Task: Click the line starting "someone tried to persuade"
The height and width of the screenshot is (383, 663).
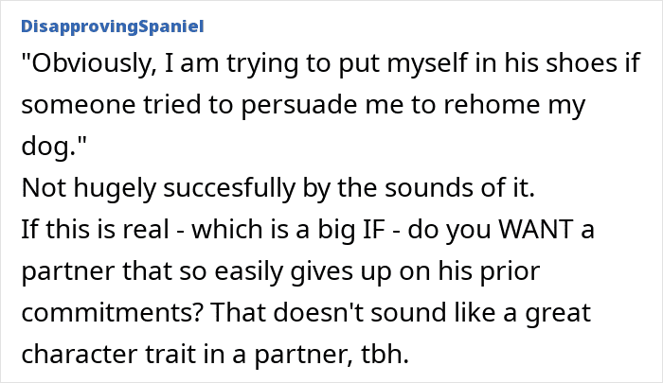Action: (303, 104)
